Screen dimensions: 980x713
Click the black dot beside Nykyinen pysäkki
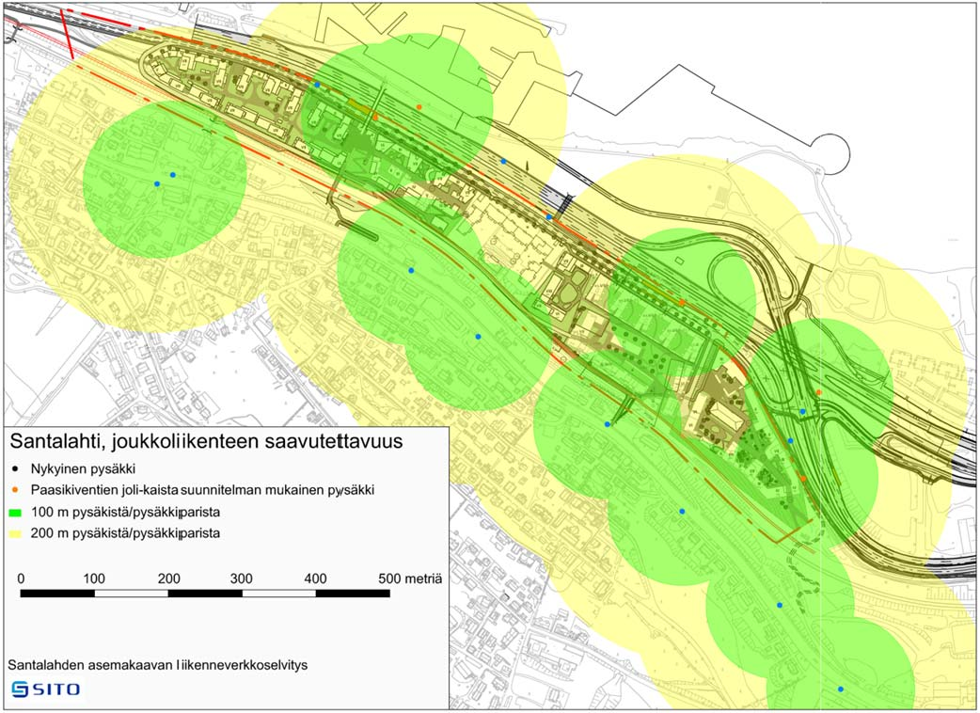[x=15, y=468]
